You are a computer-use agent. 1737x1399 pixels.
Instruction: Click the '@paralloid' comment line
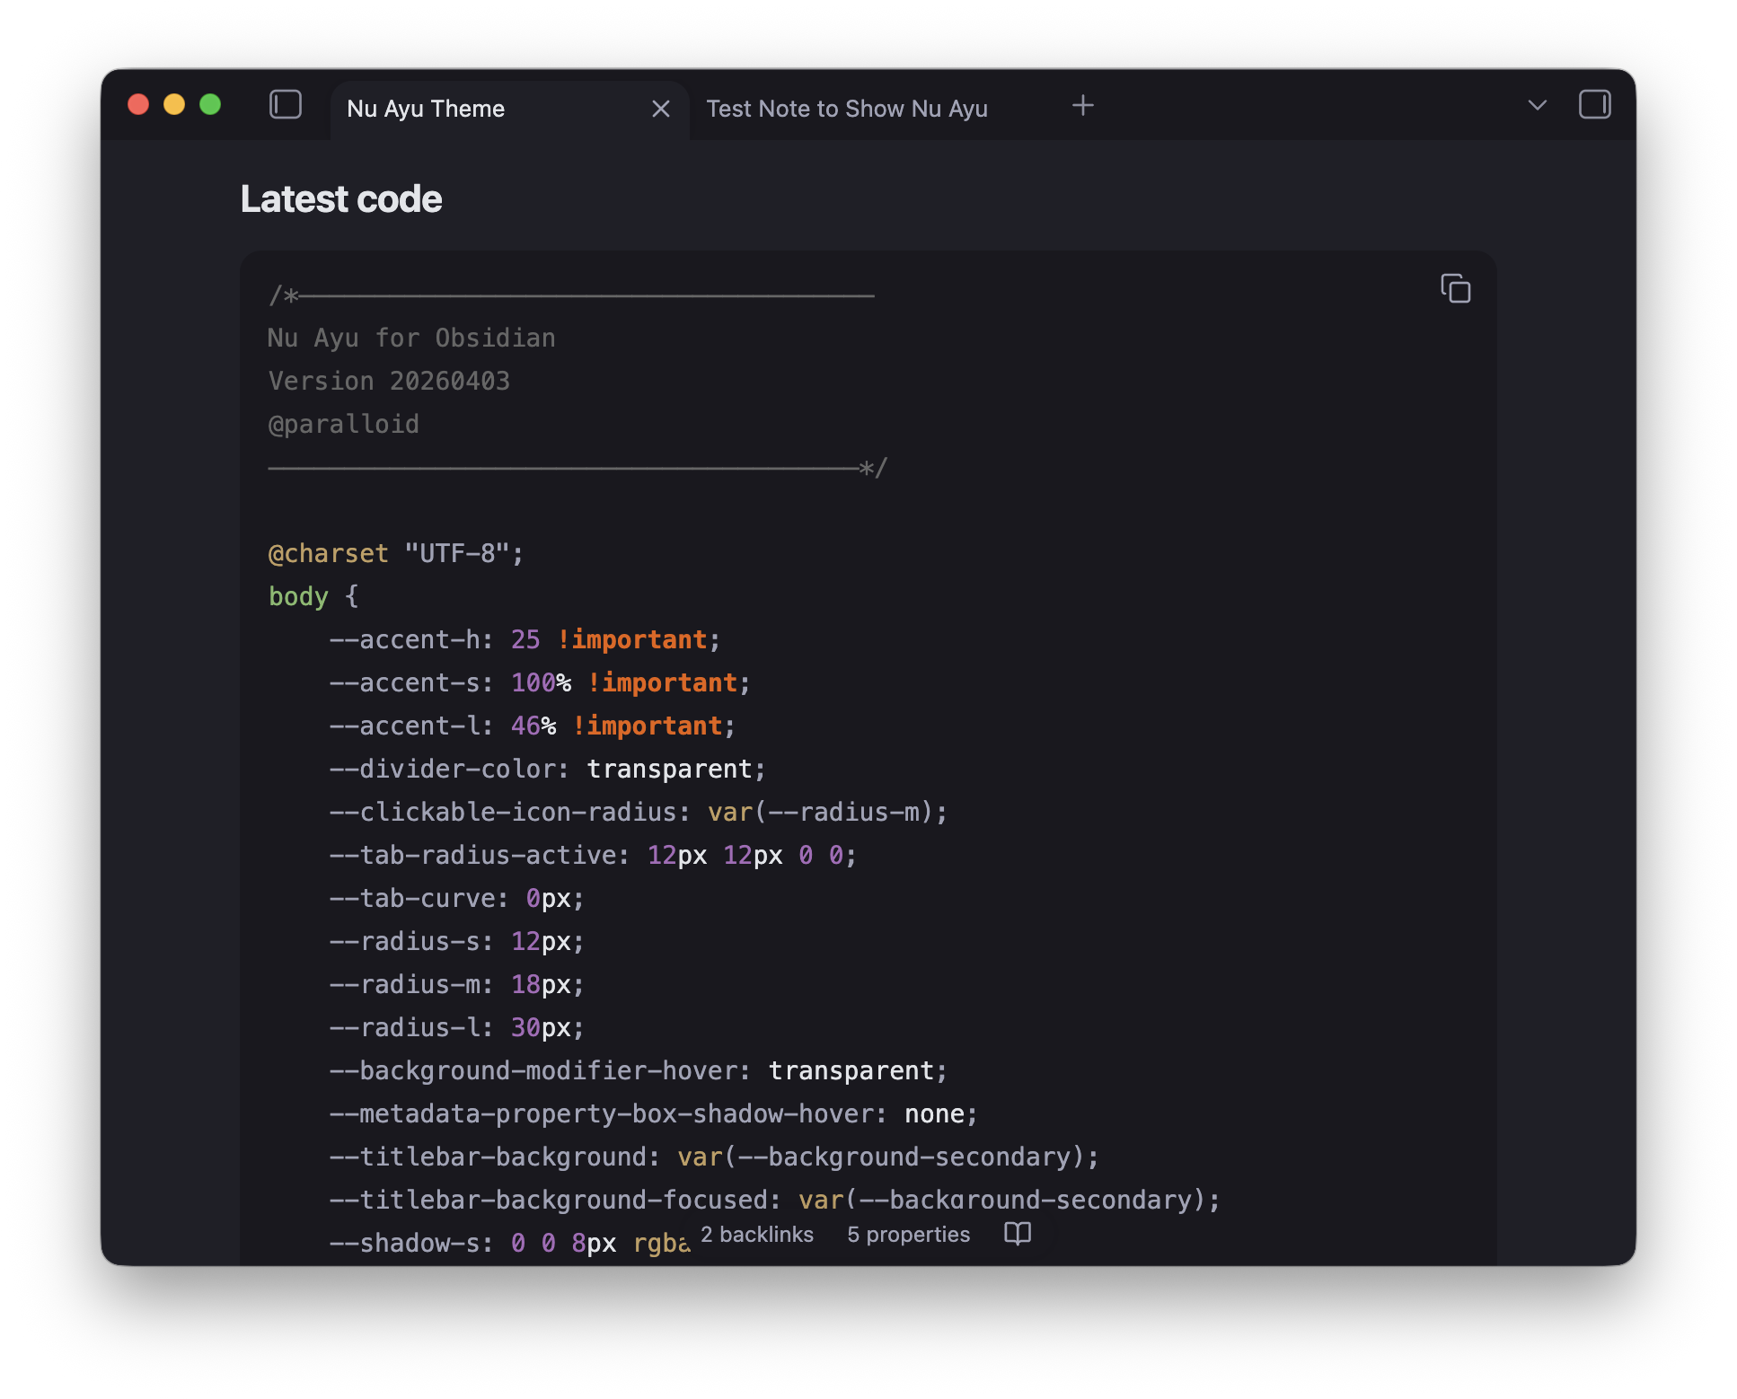pyautogui.click(x=343, y=424)
